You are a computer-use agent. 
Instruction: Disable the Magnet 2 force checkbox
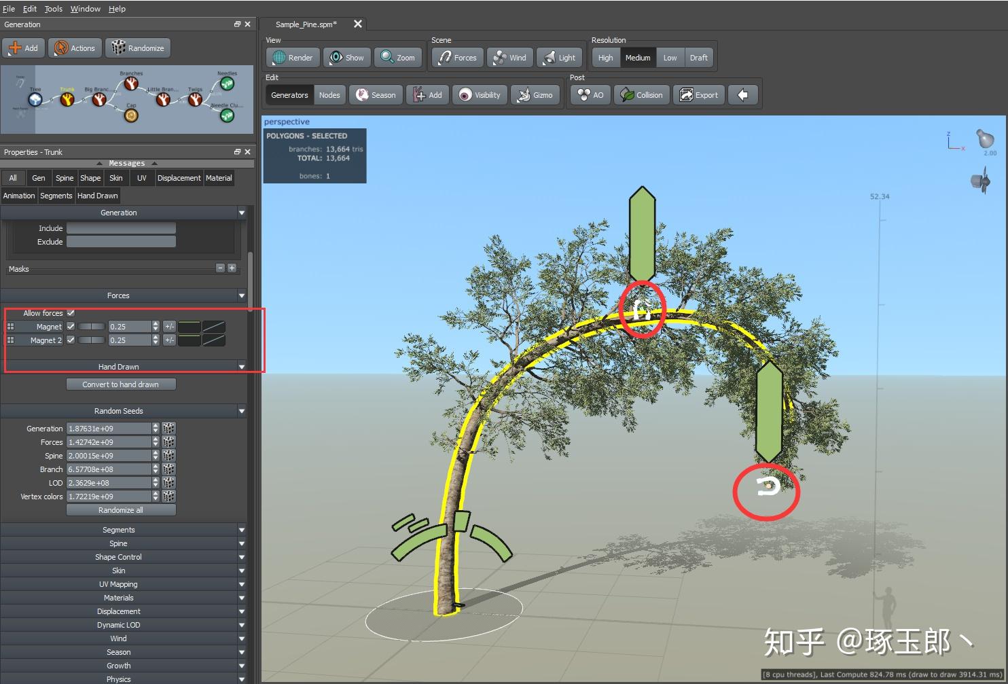coord(71,340)
